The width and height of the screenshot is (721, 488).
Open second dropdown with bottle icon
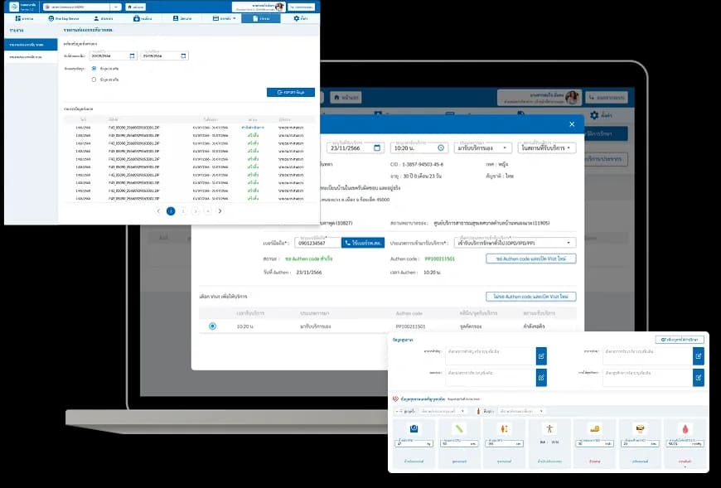(522, 411)
